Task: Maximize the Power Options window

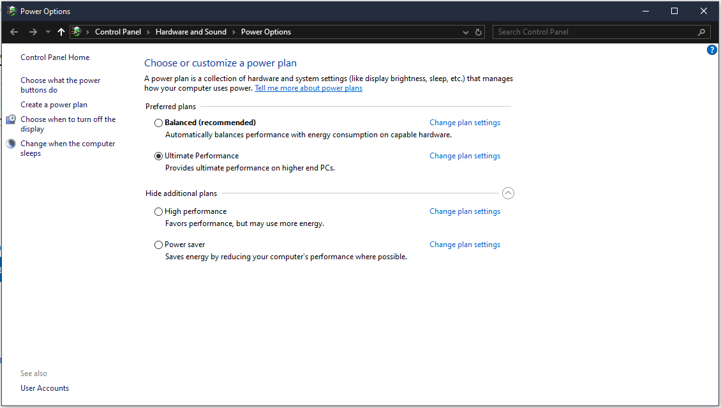Action: (x=674, y=11)
